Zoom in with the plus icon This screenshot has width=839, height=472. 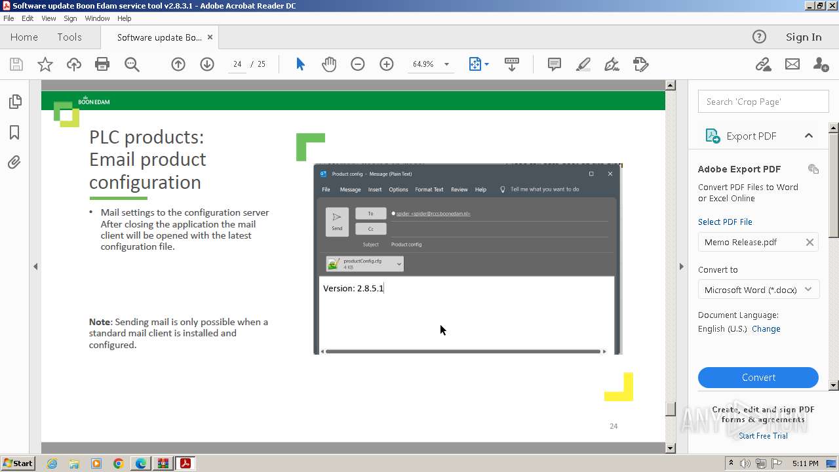[387, 64]
